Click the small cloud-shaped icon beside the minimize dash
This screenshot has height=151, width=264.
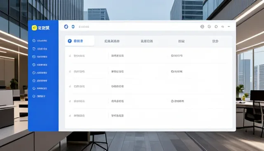pyautogui.click(x=223, y=27)
